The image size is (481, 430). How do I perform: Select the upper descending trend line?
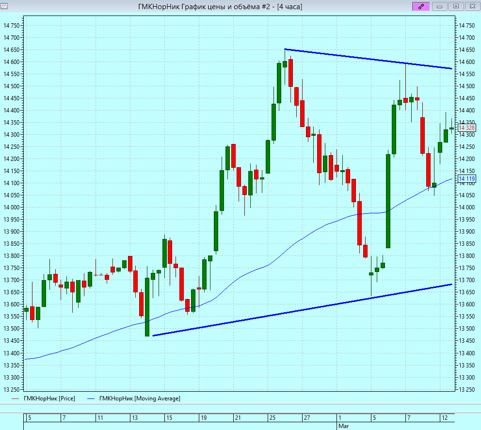click(368, 59)
